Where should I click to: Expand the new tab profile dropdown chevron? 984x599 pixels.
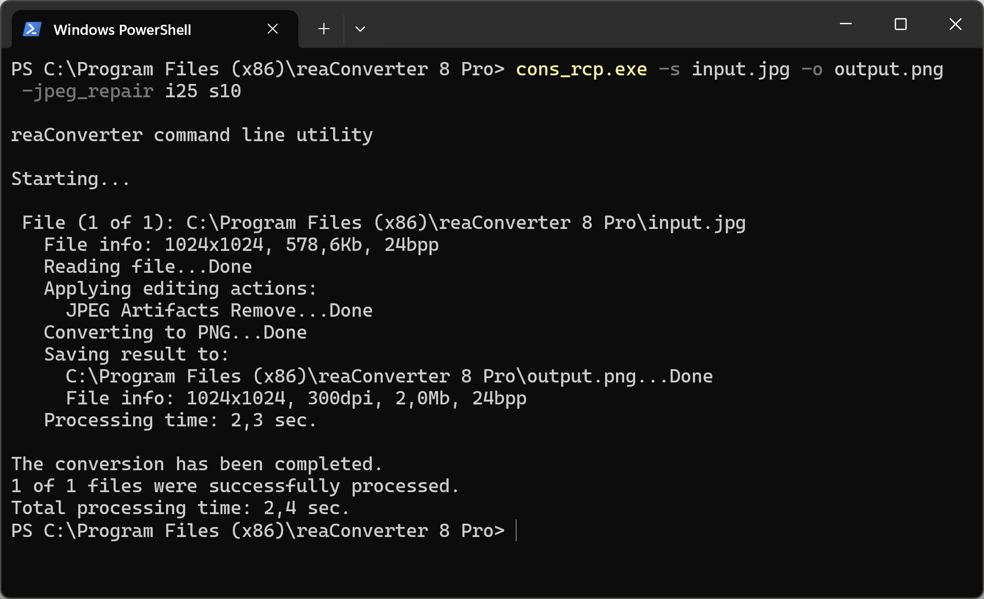(360, 29)
